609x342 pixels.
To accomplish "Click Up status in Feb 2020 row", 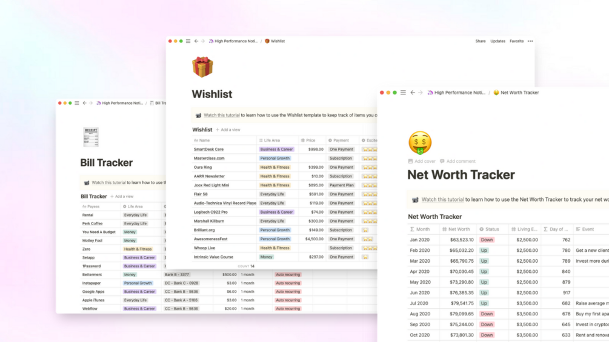I will 484,251.
